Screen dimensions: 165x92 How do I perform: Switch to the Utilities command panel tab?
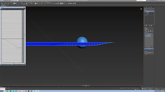153,7
